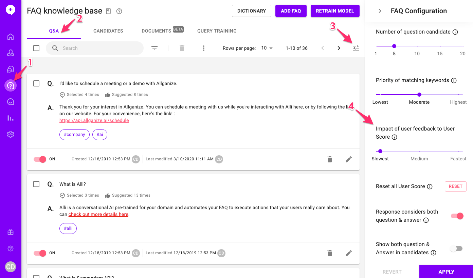Viewport: 473px width, 278px height.
Task: Open the three-dot more options menu
Action: point(204,48)
